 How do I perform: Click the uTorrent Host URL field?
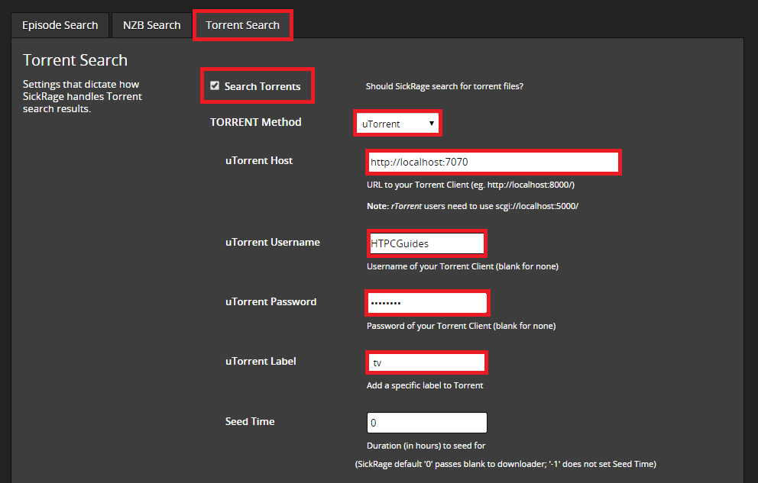pos(493,163)
